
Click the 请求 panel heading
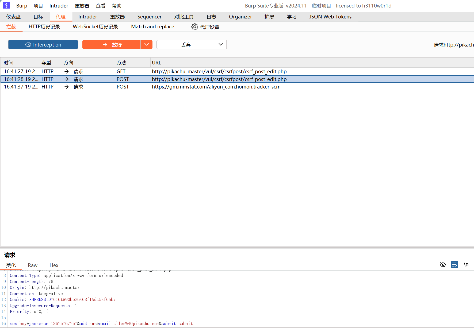[x=10, y=255]
